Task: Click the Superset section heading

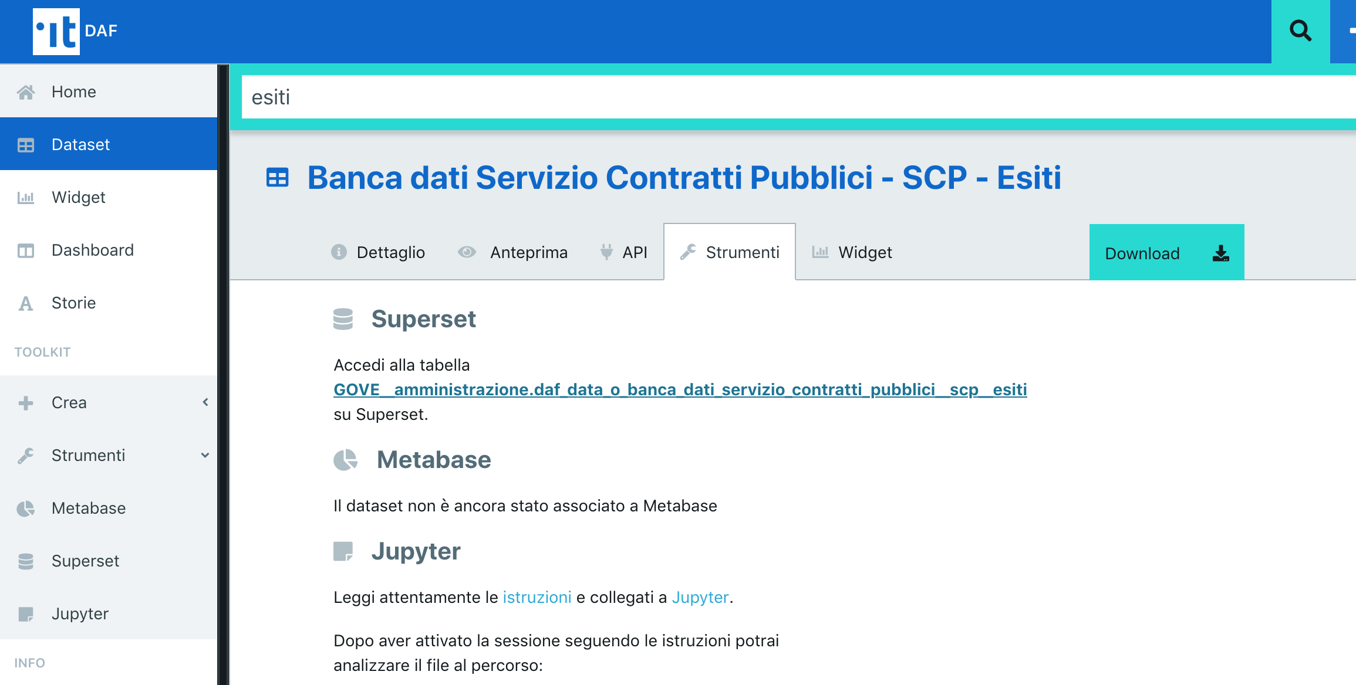Action: pyautogui.click(x=423, y=319)
